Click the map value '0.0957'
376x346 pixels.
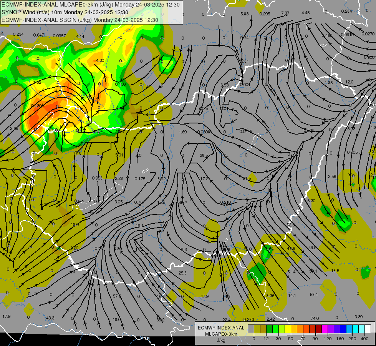(59, 36)
